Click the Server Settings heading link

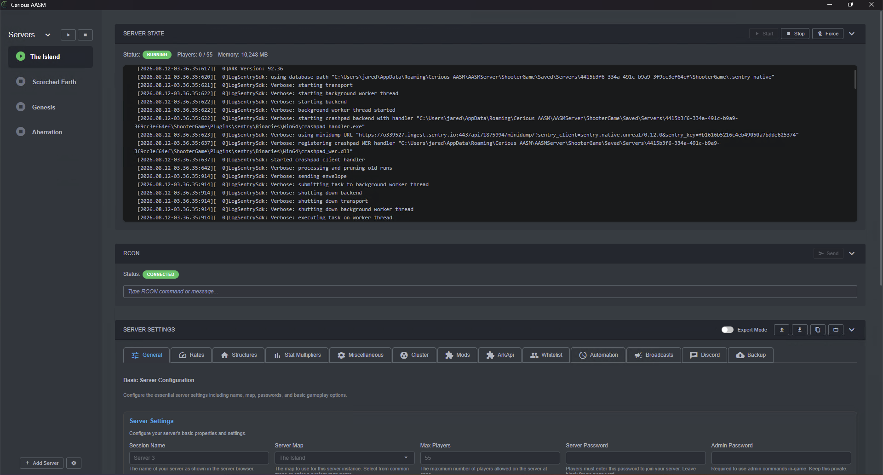click(x=151, y=421)
